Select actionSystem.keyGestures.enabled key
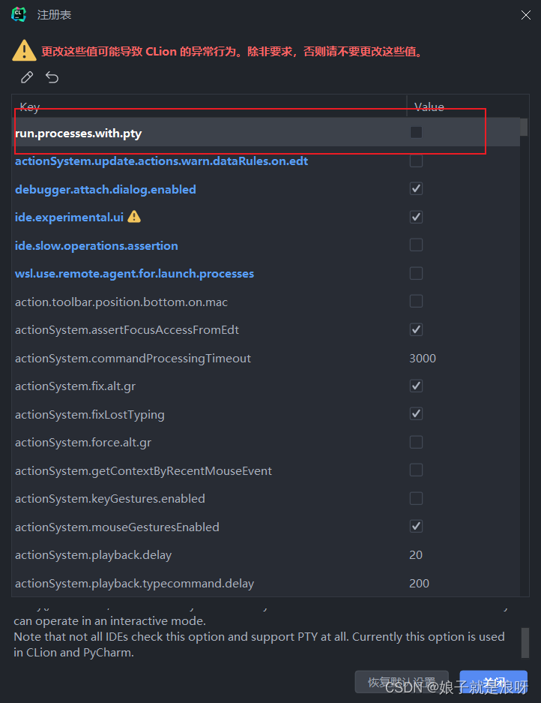Screen dimensions: 541x703 pos(109,499)
